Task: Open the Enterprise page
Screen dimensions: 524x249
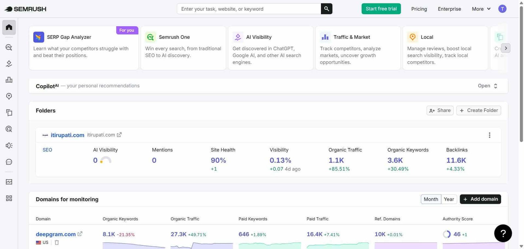Action: pyautogui.click(x=449, y=9)
